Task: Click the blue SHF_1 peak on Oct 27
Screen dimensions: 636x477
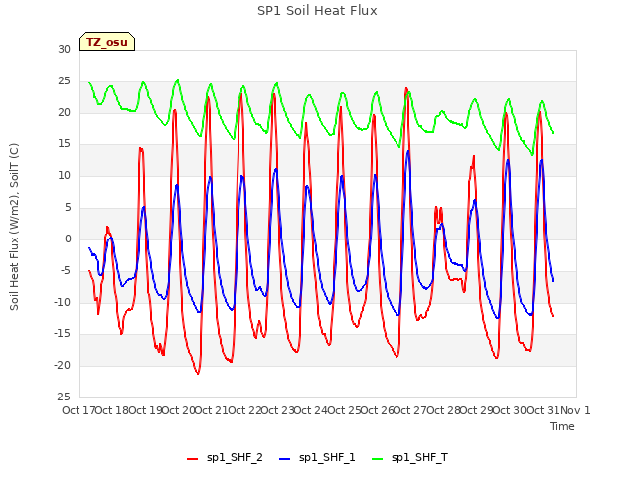Action: (408, 151)
